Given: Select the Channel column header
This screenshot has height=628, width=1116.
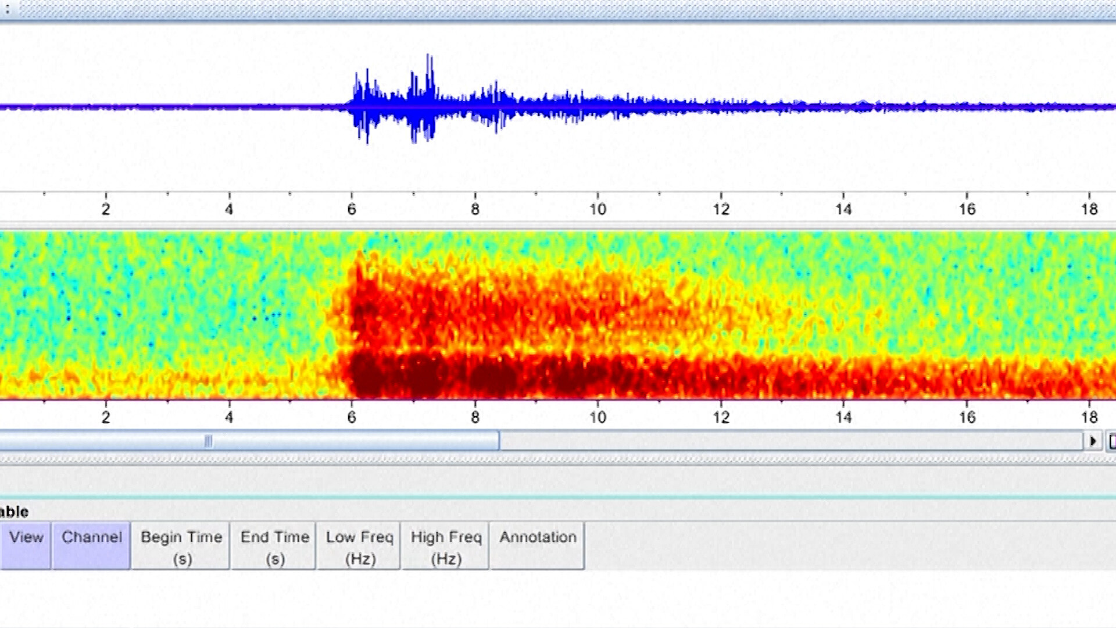Looking at the screenshot, I should [x=91, y=546].
